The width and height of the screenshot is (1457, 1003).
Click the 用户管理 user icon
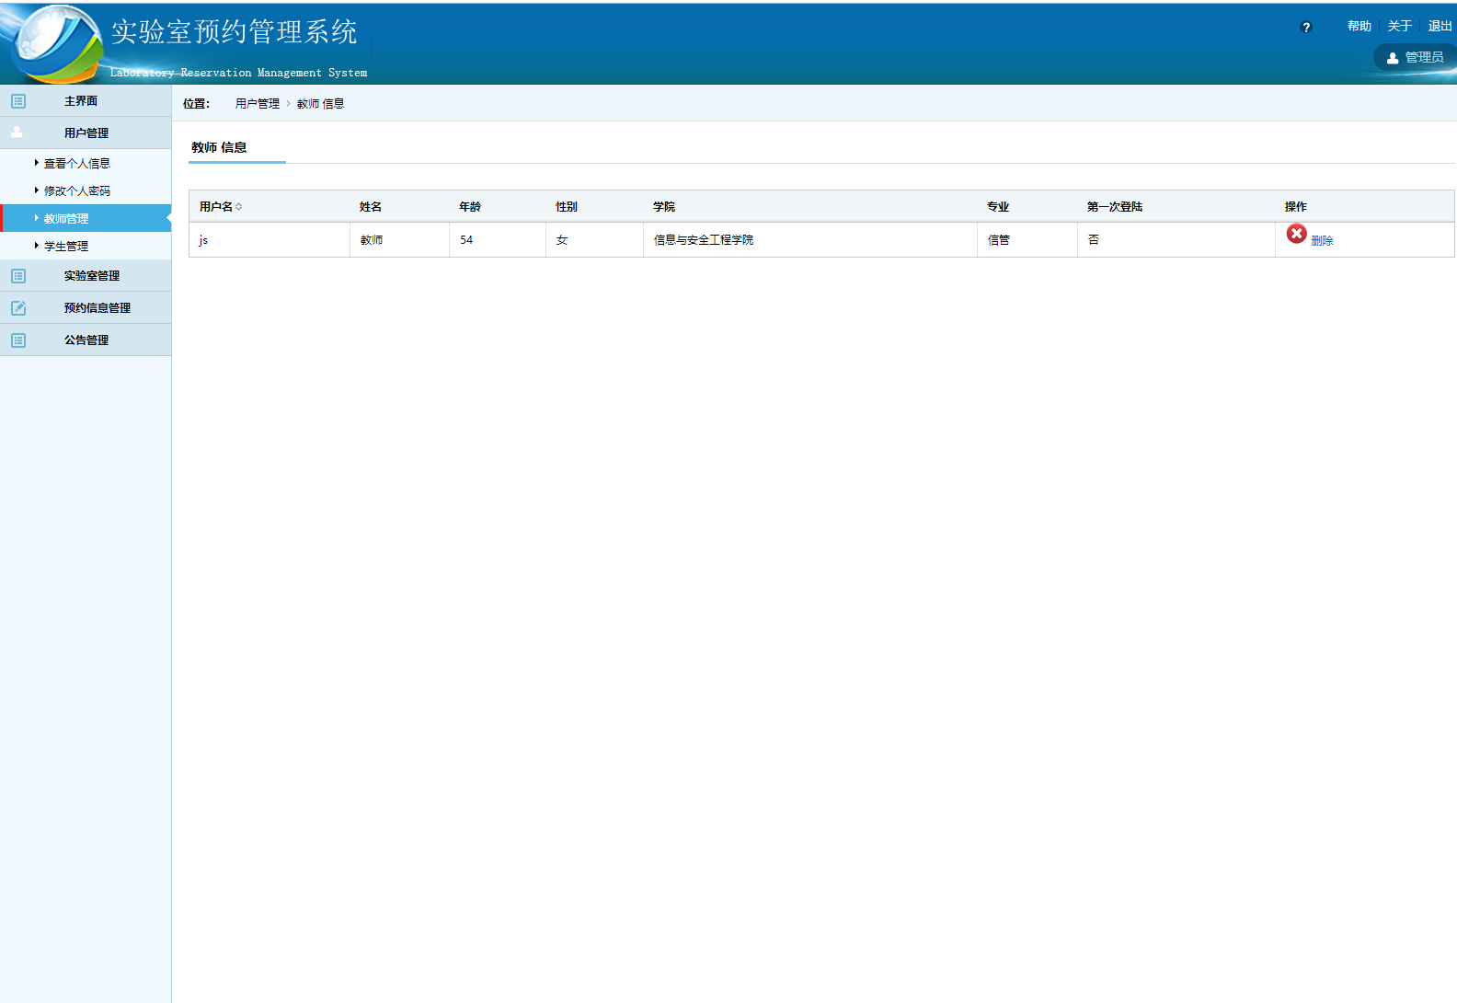tap(17, 133)
